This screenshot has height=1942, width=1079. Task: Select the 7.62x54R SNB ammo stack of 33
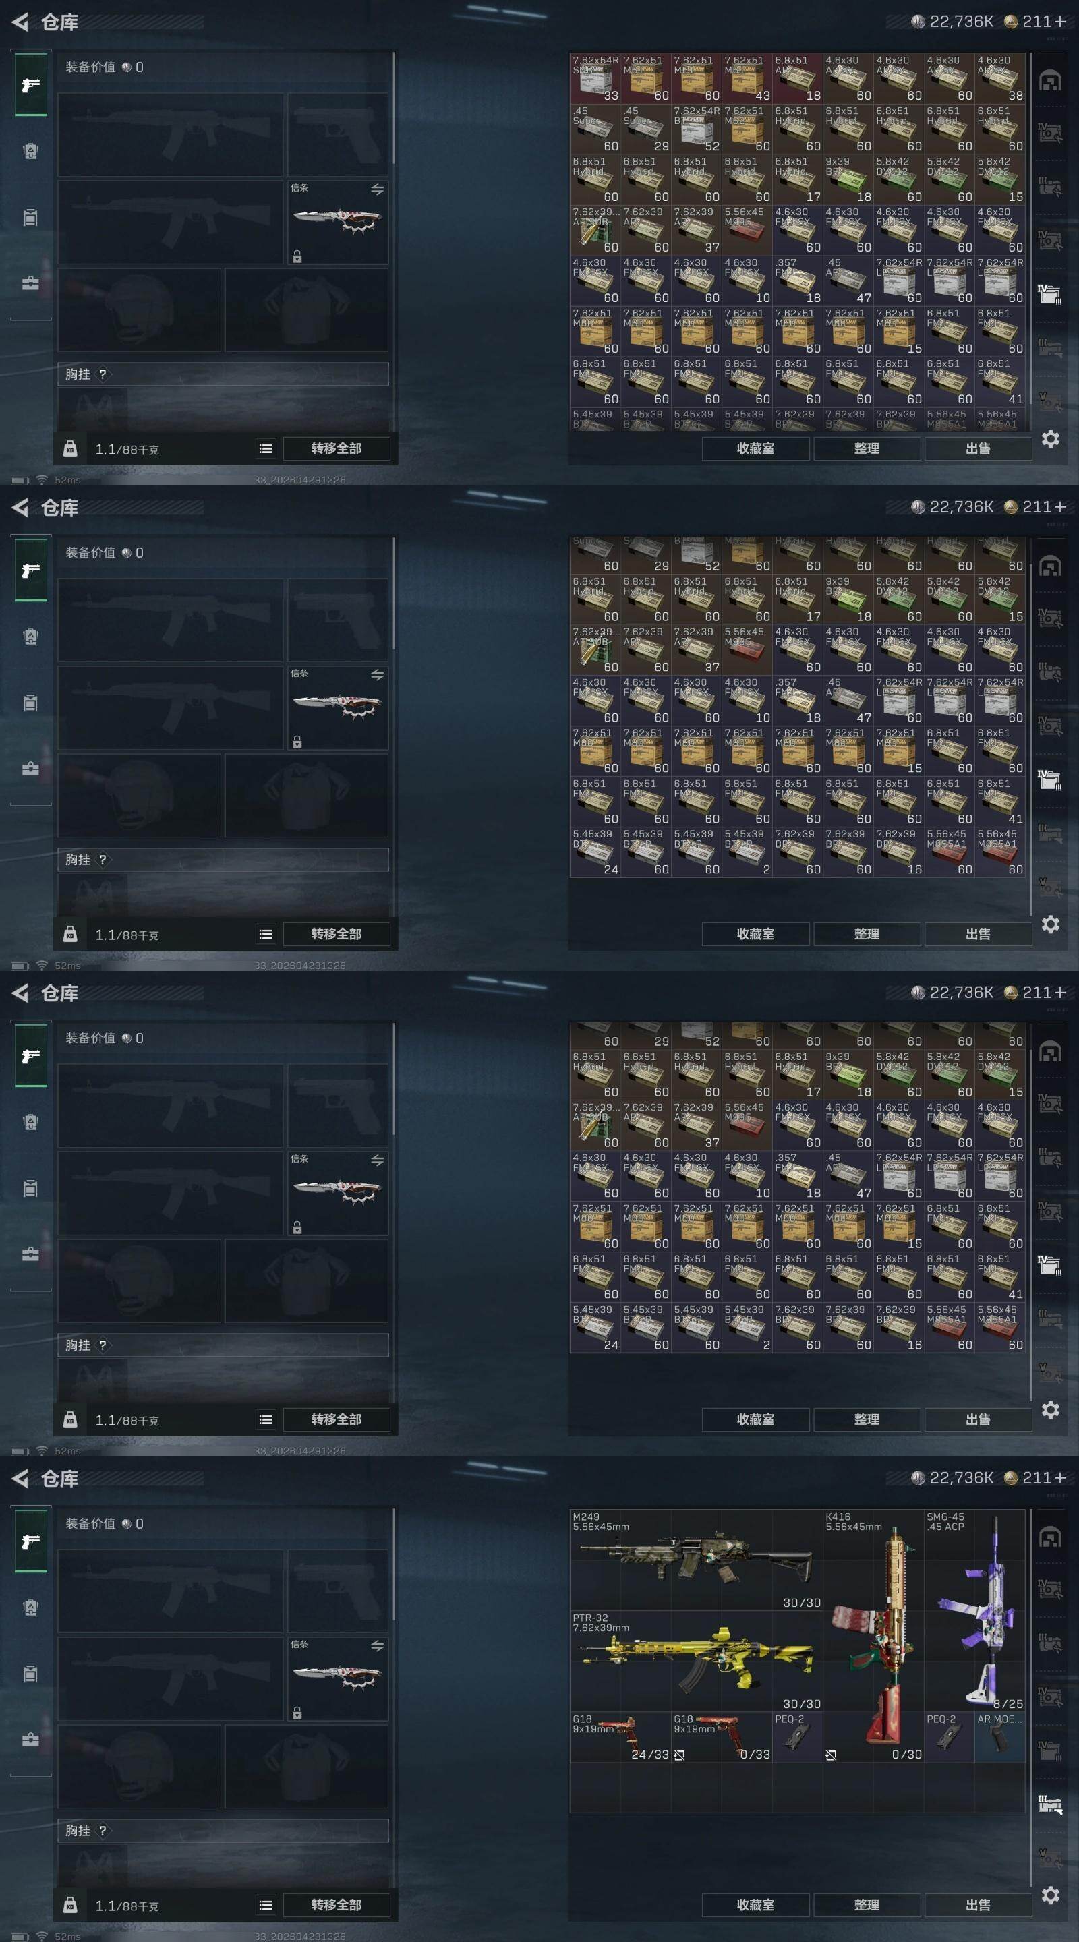595,78
